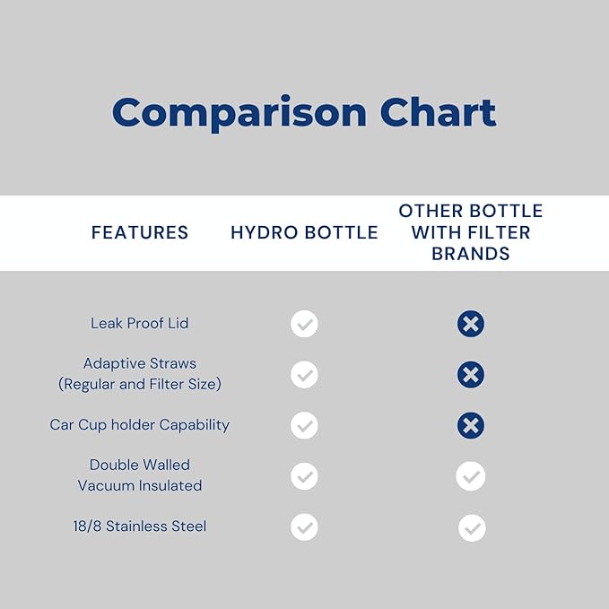Click the Car Cup holder Capability label
This screenshot has width=609, height=609.
coord(140,424)
